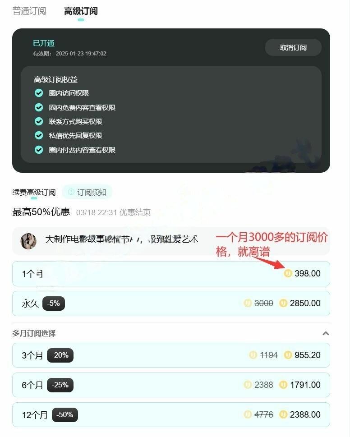350x437 pixels.
Task: Select the 永久 subscription option
Action: [171, 303]
